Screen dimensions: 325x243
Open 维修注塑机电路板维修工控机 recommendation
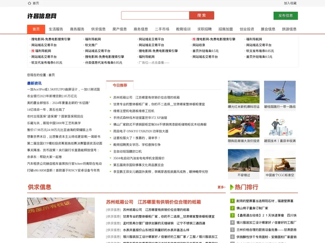[x=134, y=111]
